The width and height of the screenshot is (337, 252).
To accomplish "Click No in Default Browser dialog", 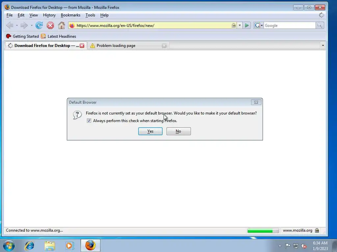I will (178, 131).
